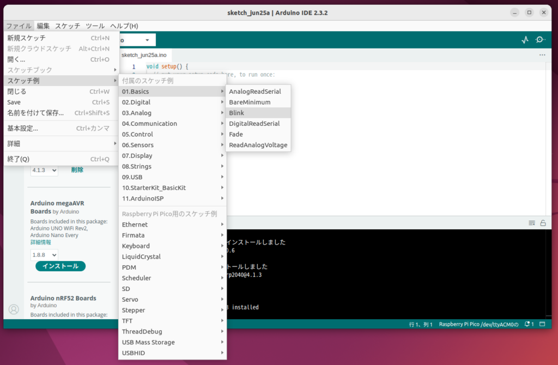Expand the PDM library examples
Image resolution: width=558 pixels, height=365 pixels.
173,267
